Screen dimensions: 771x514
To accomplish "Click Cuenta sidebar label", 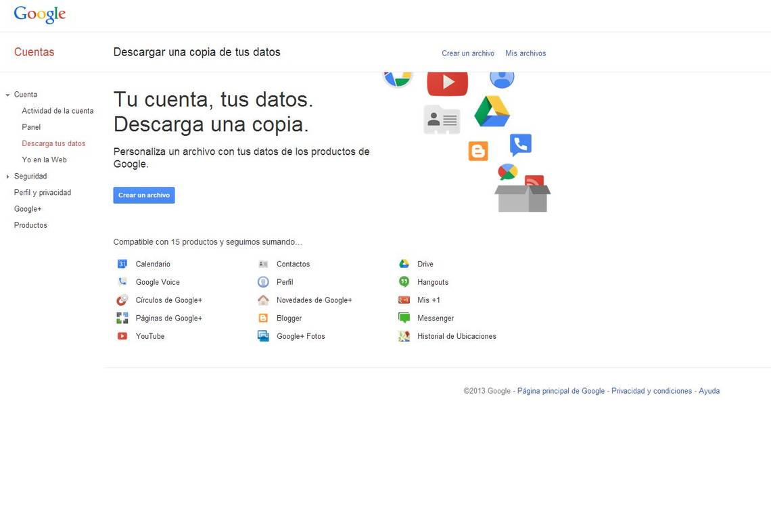I will 26,95.
